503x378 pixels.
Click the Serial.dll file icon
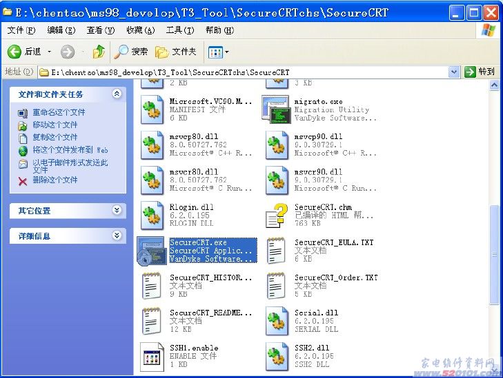(276, 322)
